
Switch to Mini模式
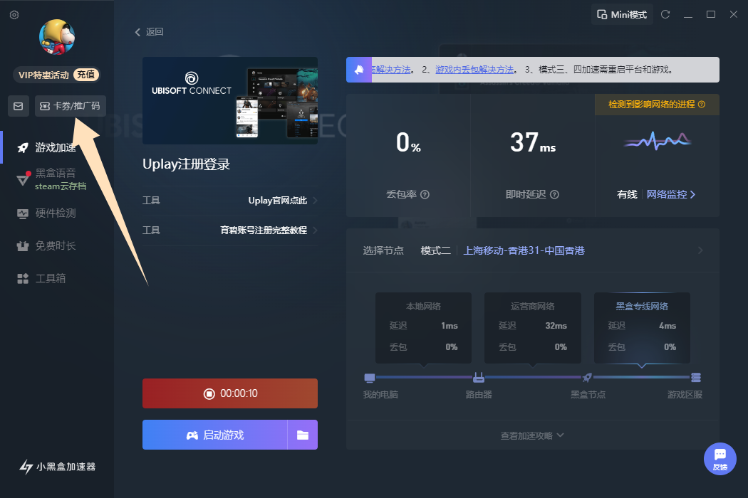point(622,14)
